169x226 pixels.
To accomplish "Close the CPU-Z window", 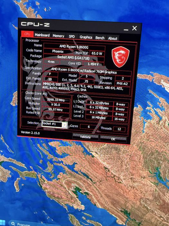I will click(x=135, y=28).
